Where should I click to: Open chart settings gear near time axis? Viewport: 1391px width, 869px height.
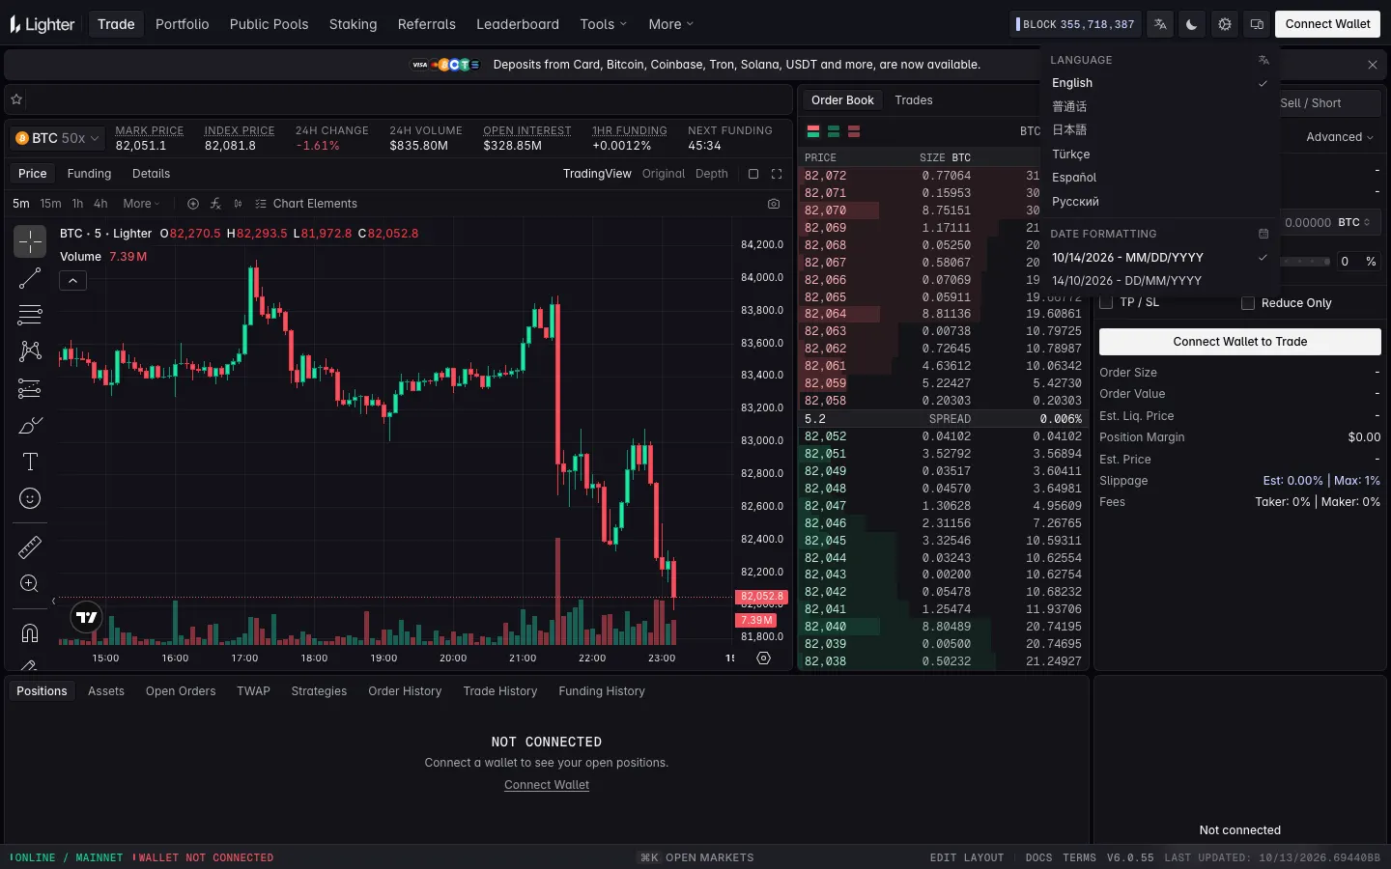pyautogui.click(x=764, y=659)
